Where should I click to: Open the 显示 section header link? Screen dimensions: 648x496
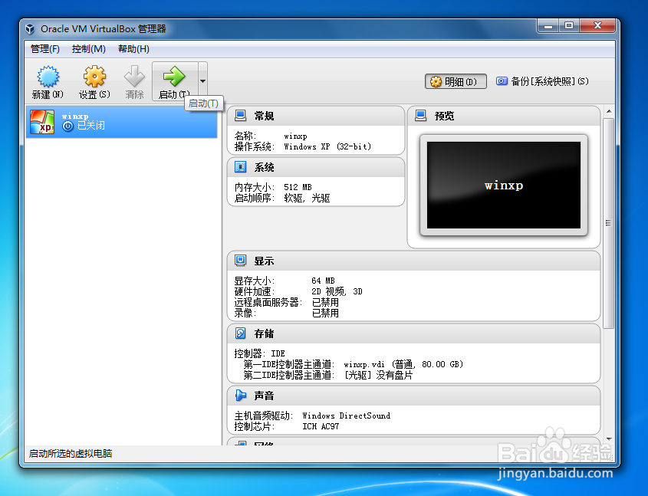pos(264,261)
